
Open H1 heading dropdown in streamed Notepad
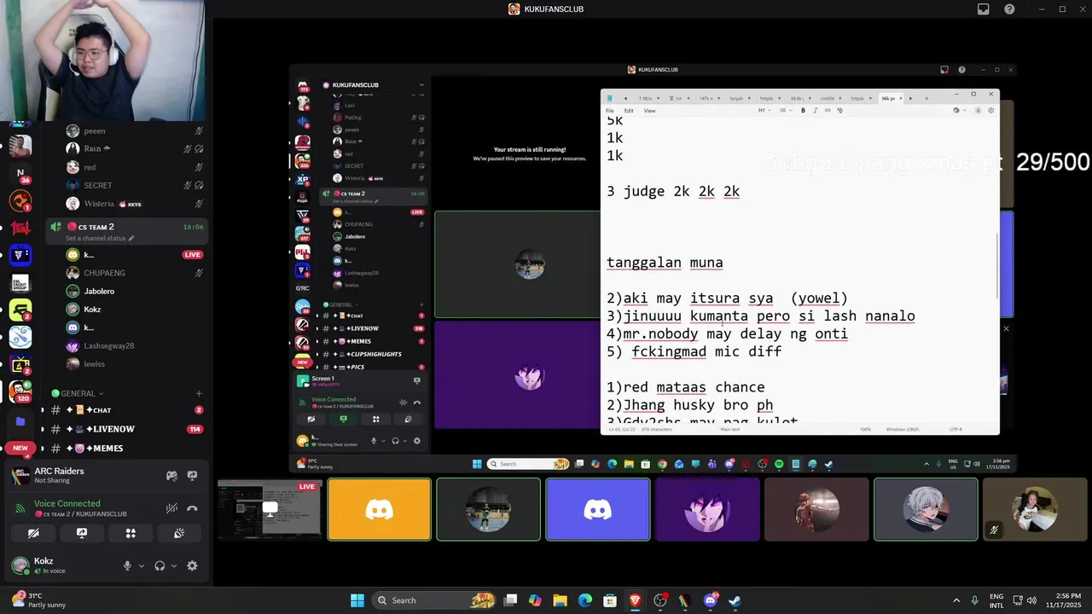coord(764,110)
